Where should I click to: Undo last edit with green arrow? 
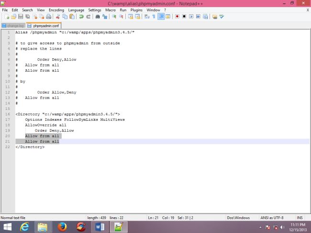pos(81,17)
